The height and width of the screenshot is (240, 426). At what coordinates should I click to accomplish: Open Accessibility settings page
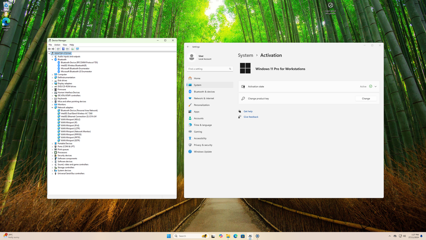[210, 138]
